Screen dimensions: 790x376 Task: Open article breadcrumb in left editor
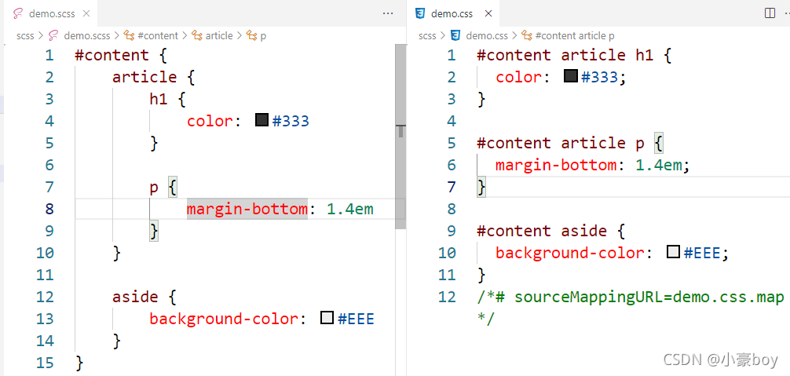[x=219, y=36]
